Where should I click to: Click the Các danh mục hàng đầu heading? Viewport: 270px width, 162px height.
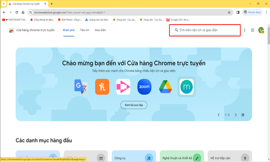pos(44,140)
